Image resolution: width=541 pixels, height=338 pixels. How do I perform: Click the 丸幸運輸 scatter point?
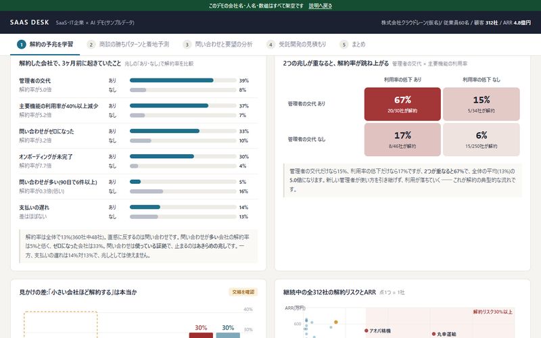(433, 334)
